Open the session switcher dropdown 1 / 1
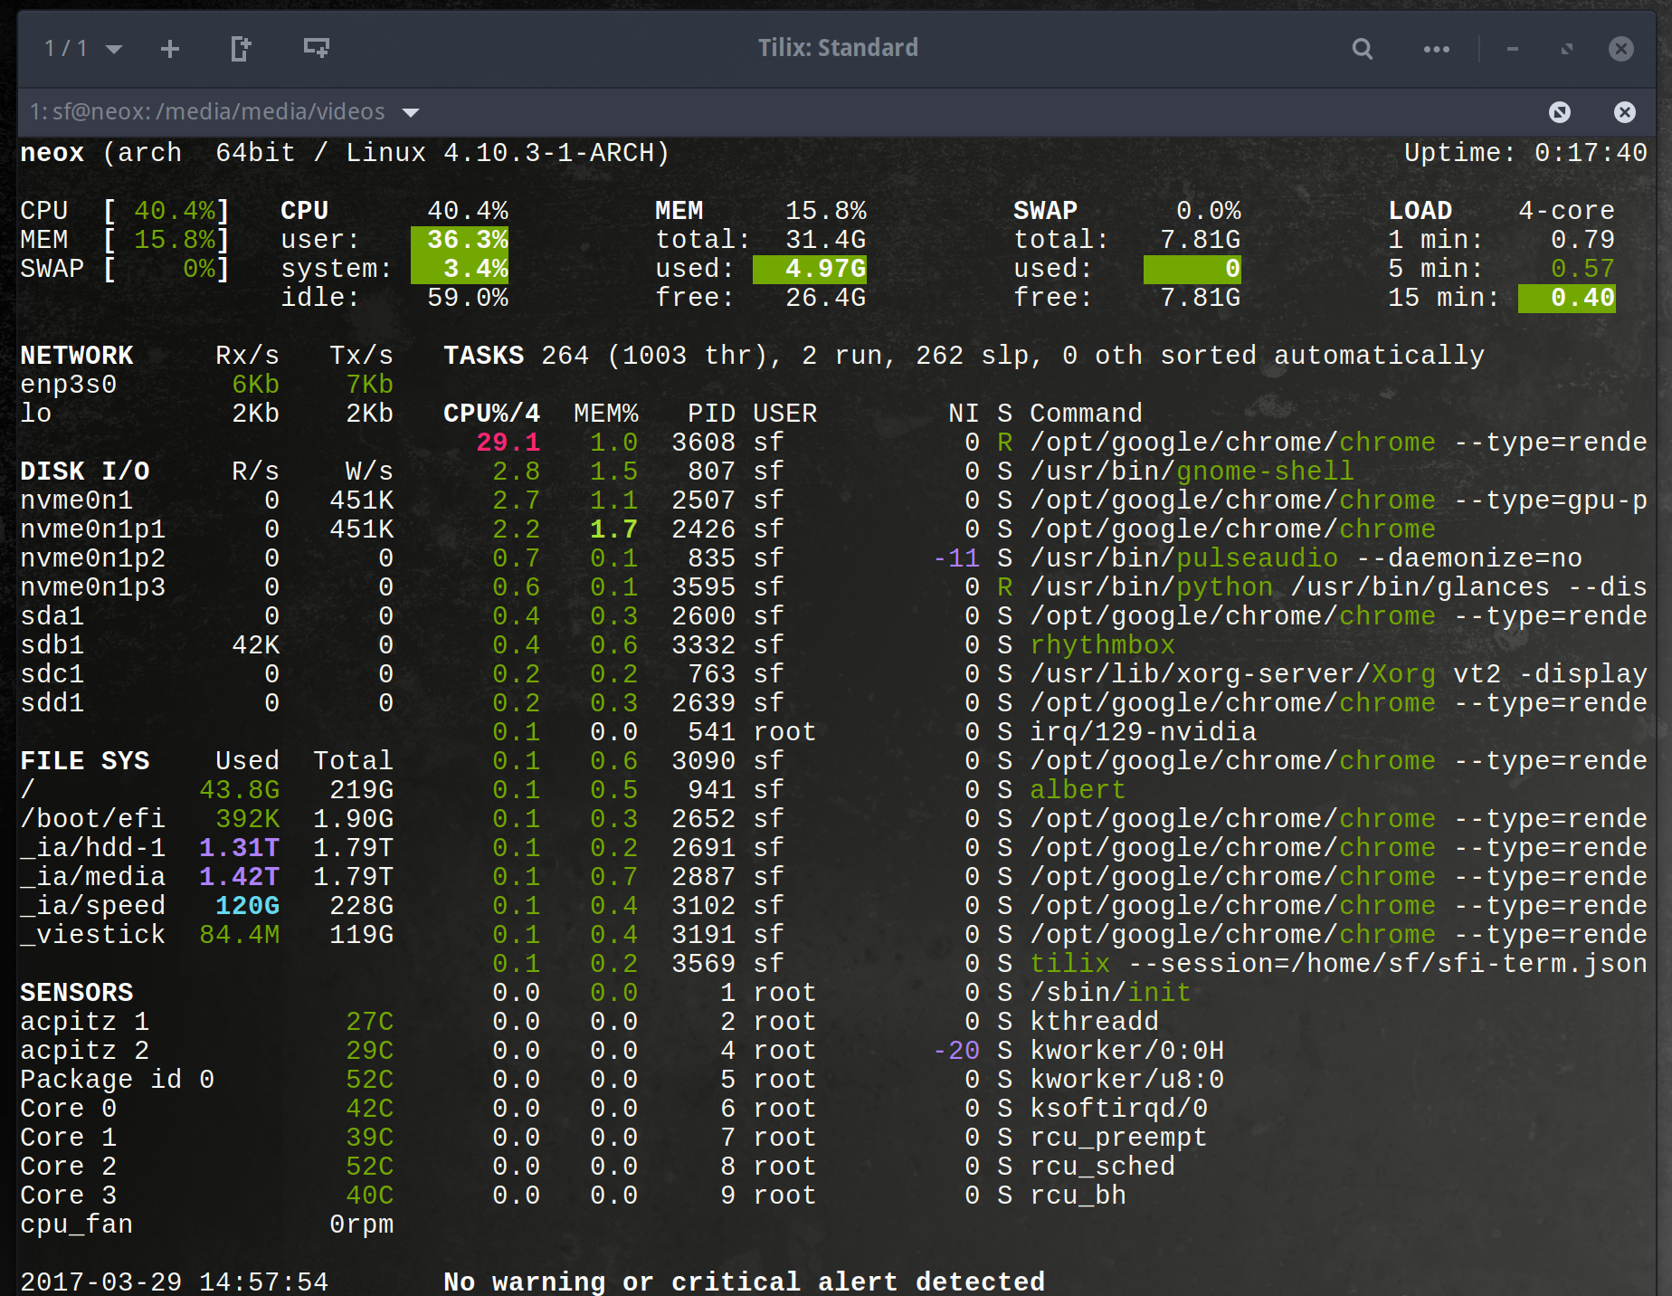The image size is (1672, 1296). pos(83,48)
